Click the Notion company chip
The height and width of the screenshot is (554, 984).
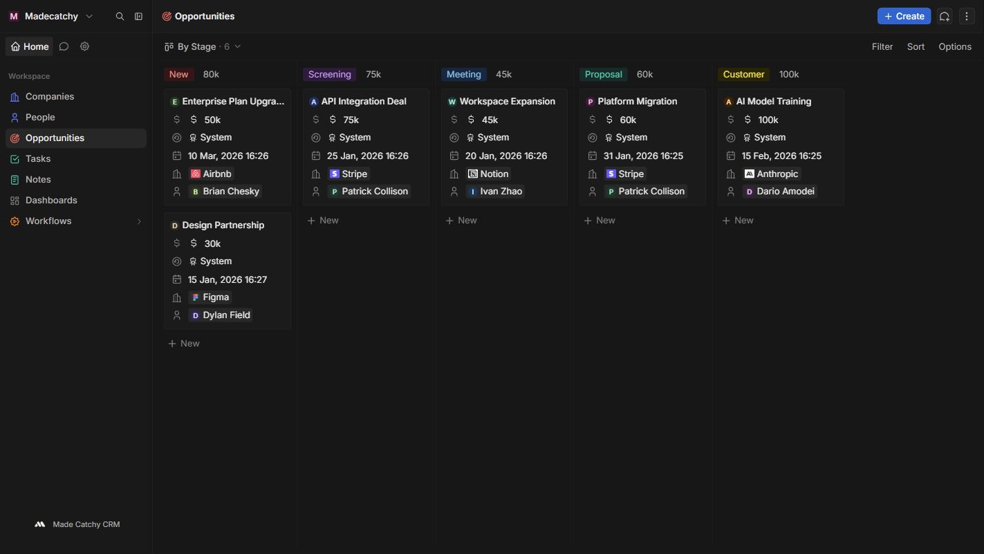point(488,174)
